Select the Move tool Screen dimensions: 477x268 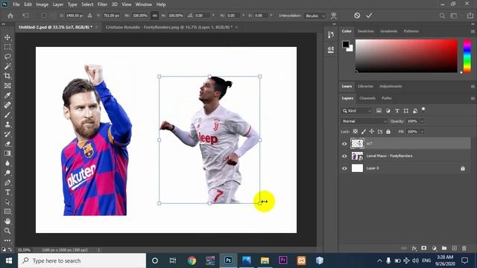(7, 37)
